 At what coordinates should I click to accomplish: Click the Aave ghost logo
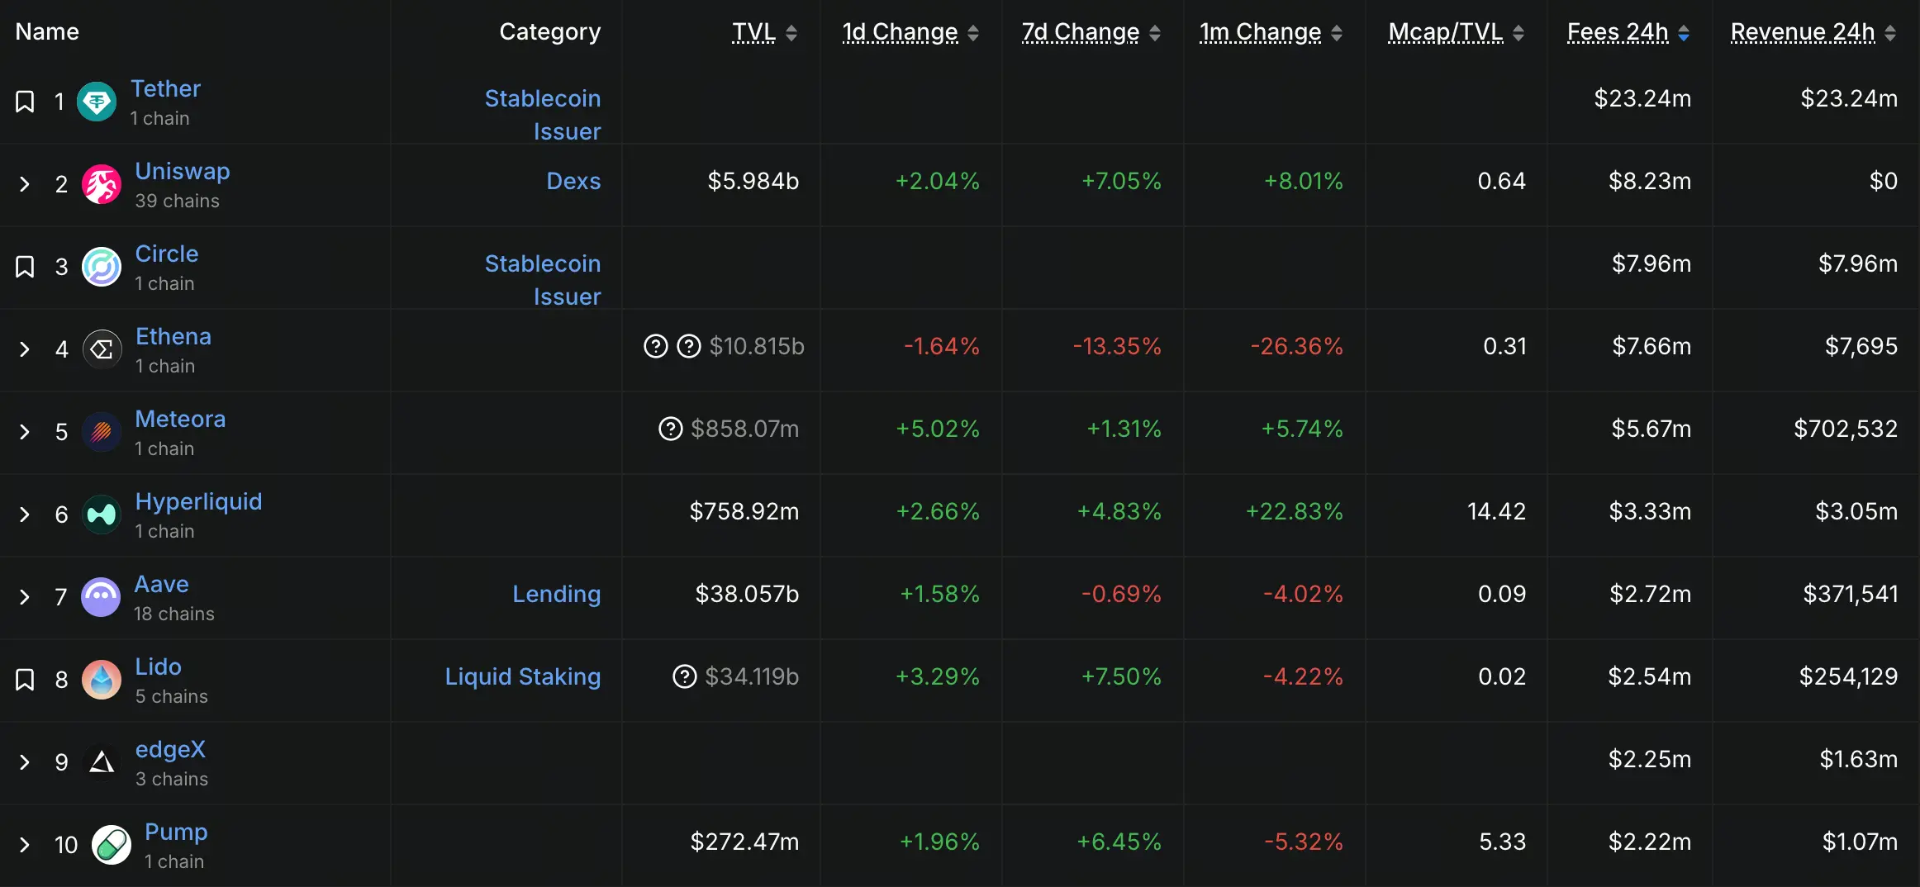pyautogui.click(x=101, y=597)
